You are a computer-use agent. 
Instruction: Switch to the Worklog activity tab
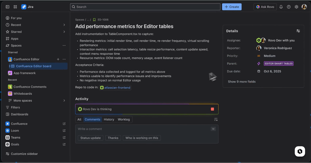point(124,119)
